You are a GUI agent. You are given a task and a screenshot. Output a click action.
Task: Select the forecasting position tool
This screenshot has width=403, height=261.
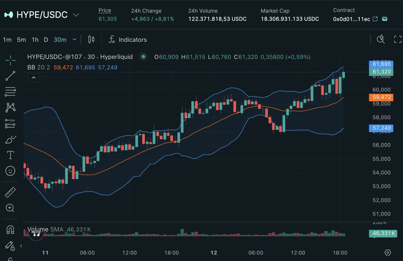(10, 124)
